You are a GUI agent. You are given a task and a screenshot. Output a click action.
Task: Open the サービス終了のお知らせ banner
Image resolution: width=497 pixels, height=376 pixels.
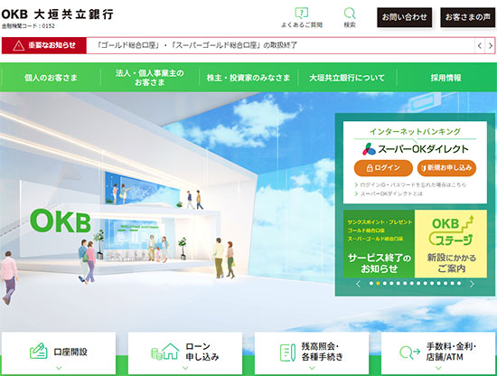tap(380, 244)
